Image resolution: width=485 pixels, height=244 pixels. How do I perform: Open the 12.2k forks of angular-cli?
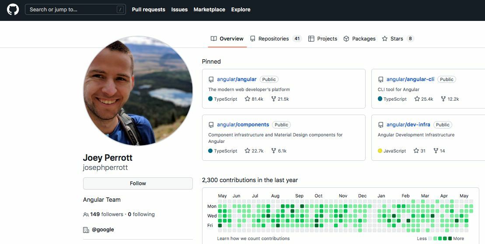click(x=450, y=99)
